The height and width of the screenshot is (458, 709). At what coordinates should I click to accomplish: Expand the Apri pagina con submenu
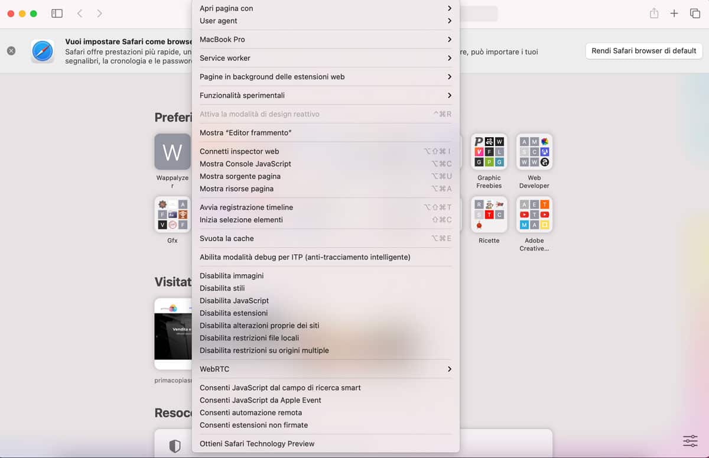(326, 8)
